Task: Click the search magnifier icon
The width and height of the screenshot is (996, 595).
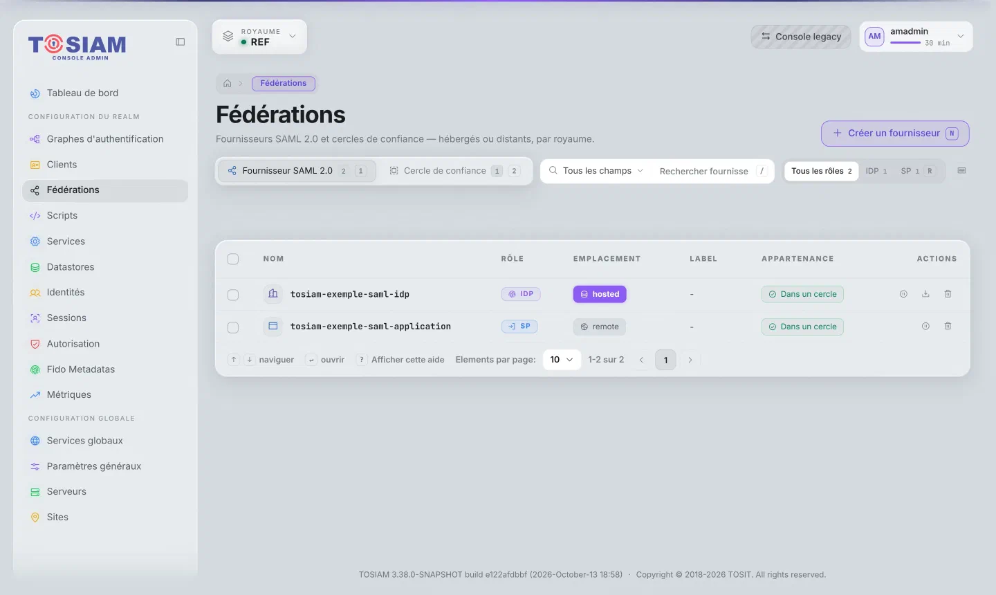Action: click(553, 170)
